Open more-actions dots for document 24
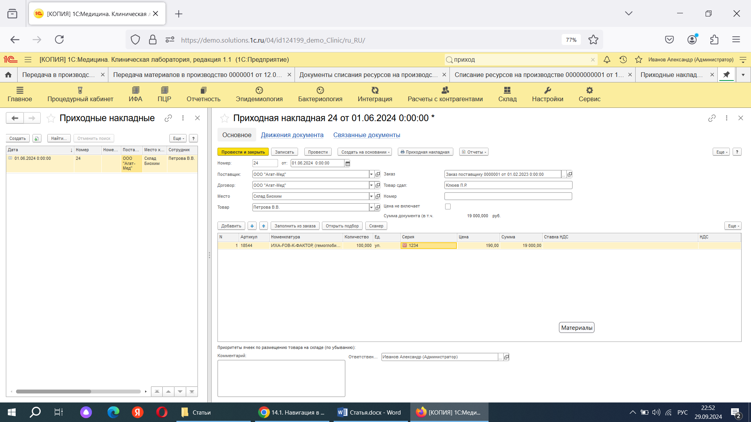Image resolution: width=751 pixels, height=422 pixels. (726, 118)
